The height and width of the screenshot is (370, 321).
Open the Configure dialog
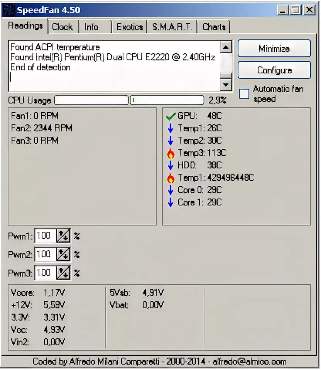[274, 70]
